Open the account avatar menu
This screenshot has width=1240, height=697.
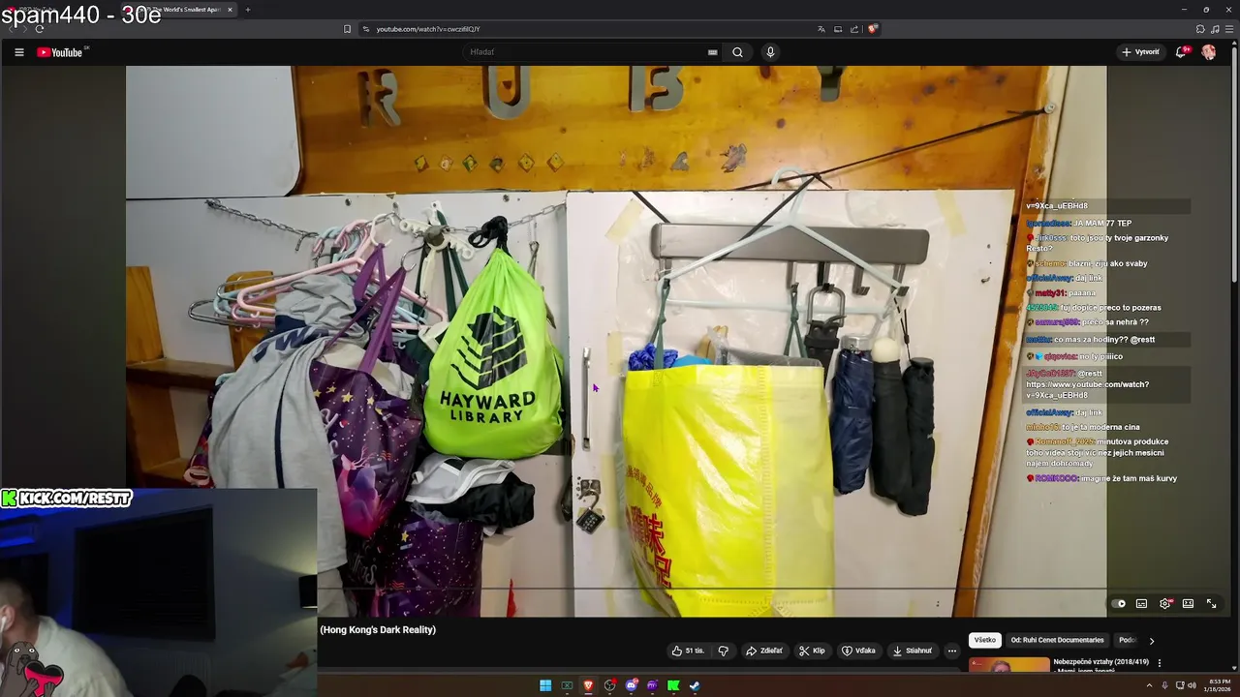[1209, 52]
